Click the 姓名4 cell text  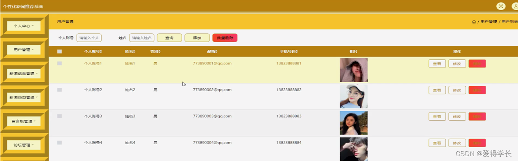(130, 143)
